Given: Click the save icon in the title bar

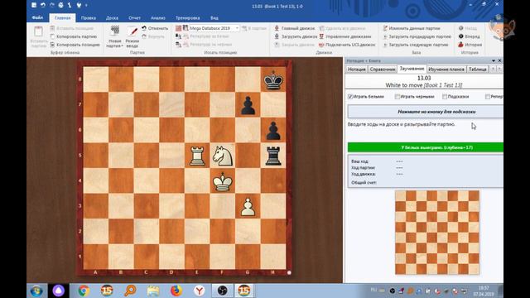Looking at the screenshot, I should 34,5.
